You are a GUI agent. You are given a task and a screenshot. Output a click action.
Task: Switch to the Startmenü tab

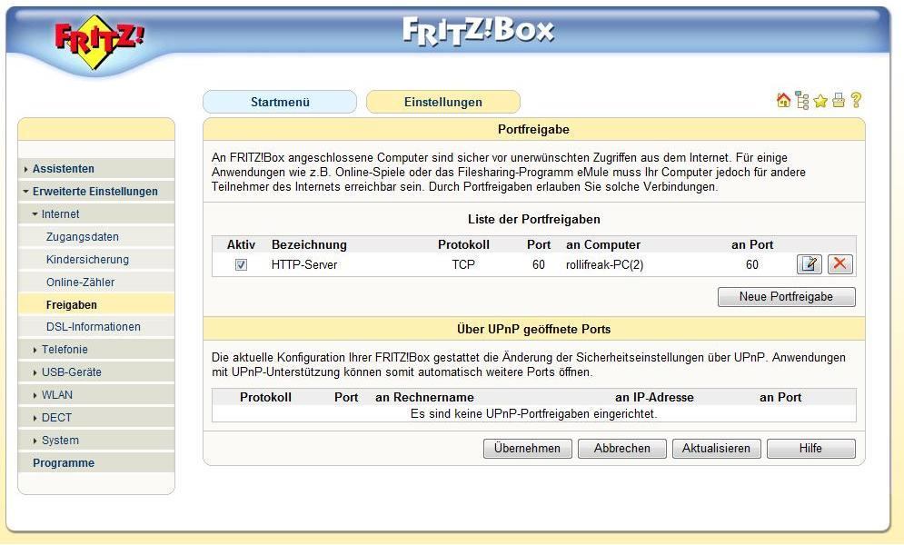coord(280,102)
